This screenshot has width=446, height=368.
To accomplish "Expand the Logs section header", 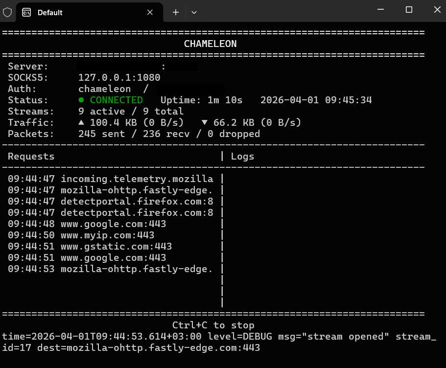I will point(244,156).
